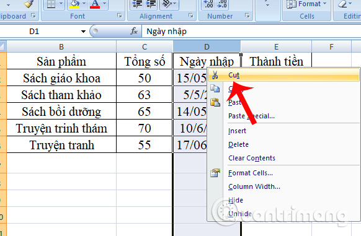Click the Format Cells icon in menu
Image resolution: width=361 pixels, height=236 pixels.
tap(215, 173)
